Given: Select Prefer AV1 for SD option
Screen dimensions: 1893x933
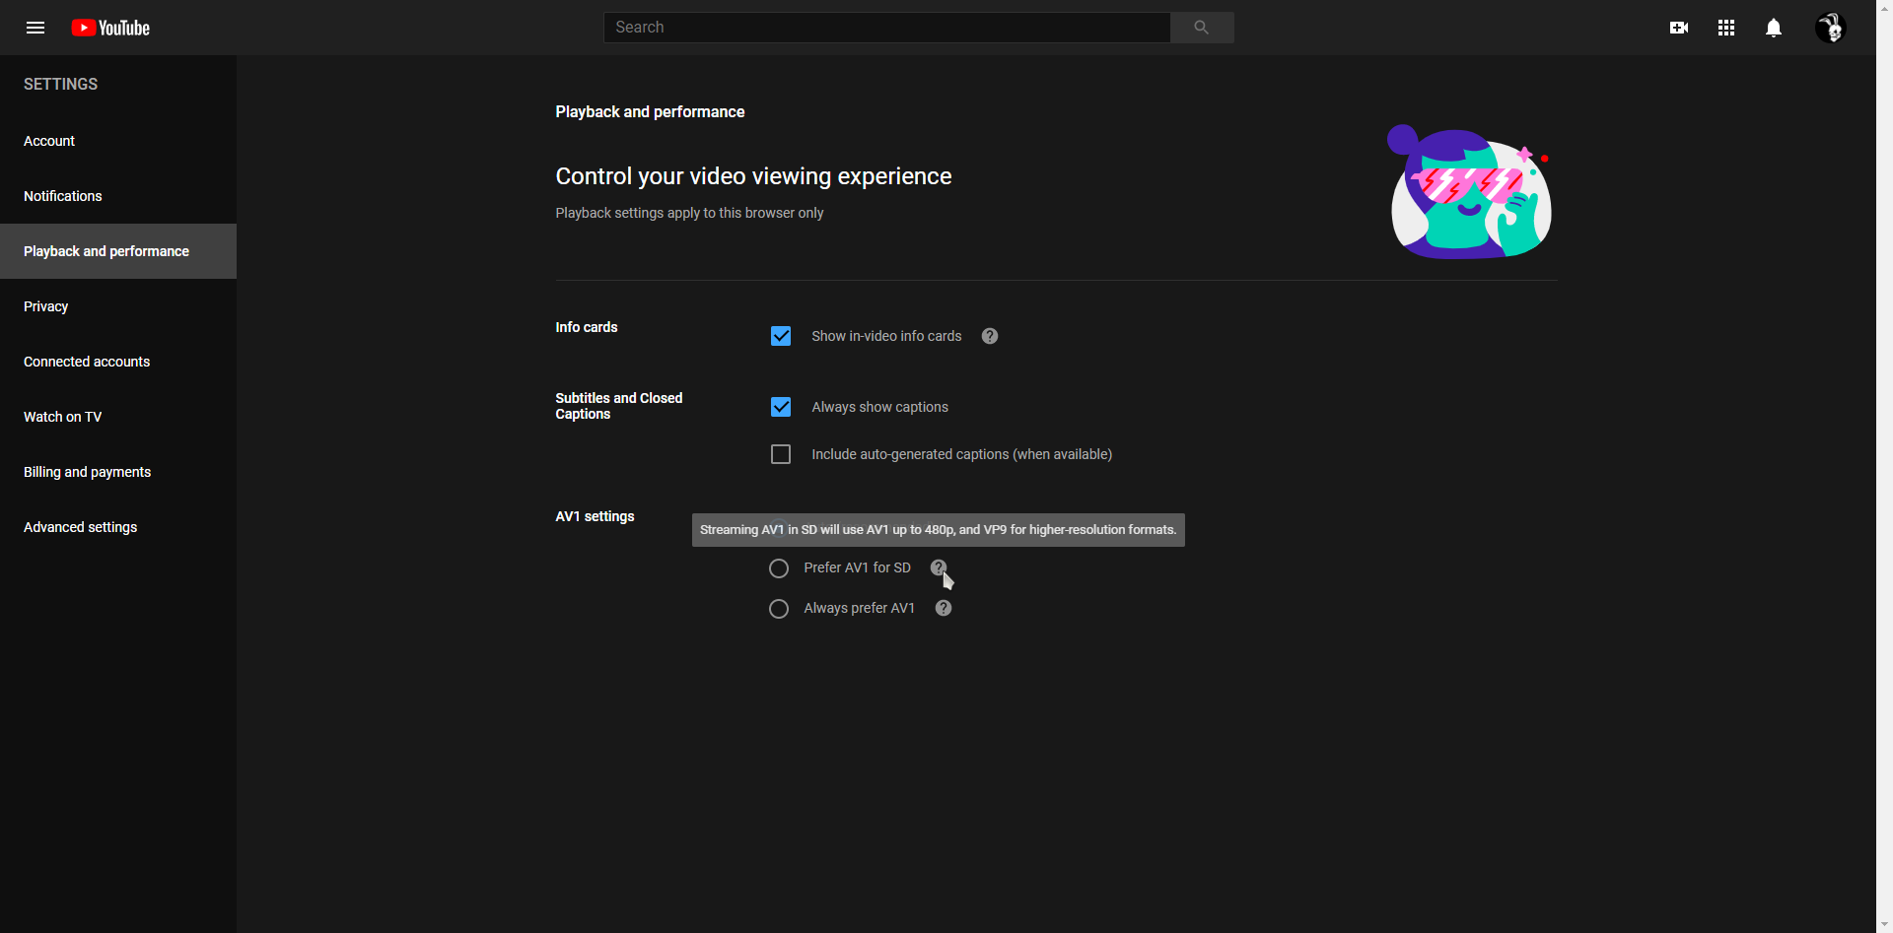Looking at the screenshot, I should pos(779,568).
